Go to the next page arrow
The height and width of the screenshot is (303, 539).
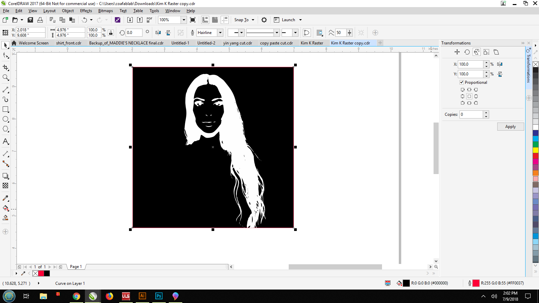(x=50, y=267)
